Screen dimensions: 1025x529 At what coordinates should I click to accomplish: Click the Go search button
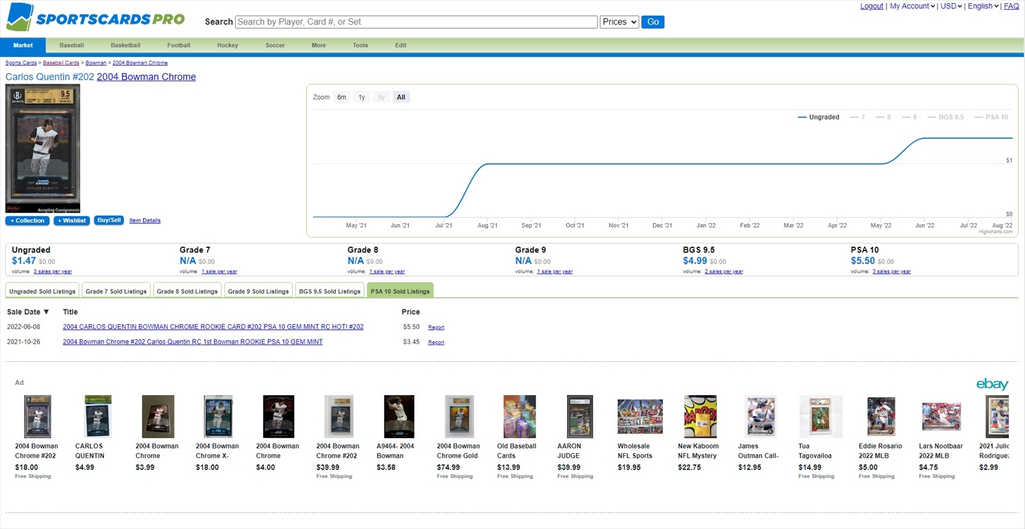(653, 22)
